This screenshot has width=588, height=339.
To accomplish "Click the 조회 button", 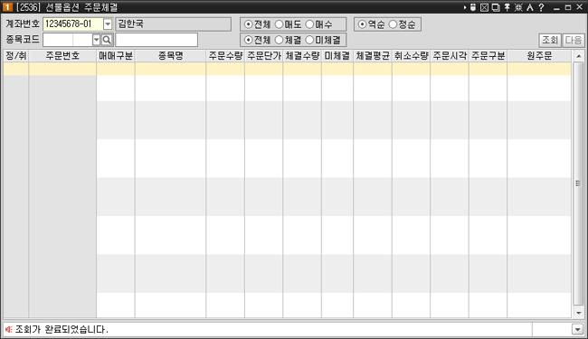I will click(550, 40).
